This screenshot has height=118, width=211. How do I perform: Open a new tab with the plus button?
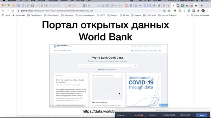(x=201, y=6)
